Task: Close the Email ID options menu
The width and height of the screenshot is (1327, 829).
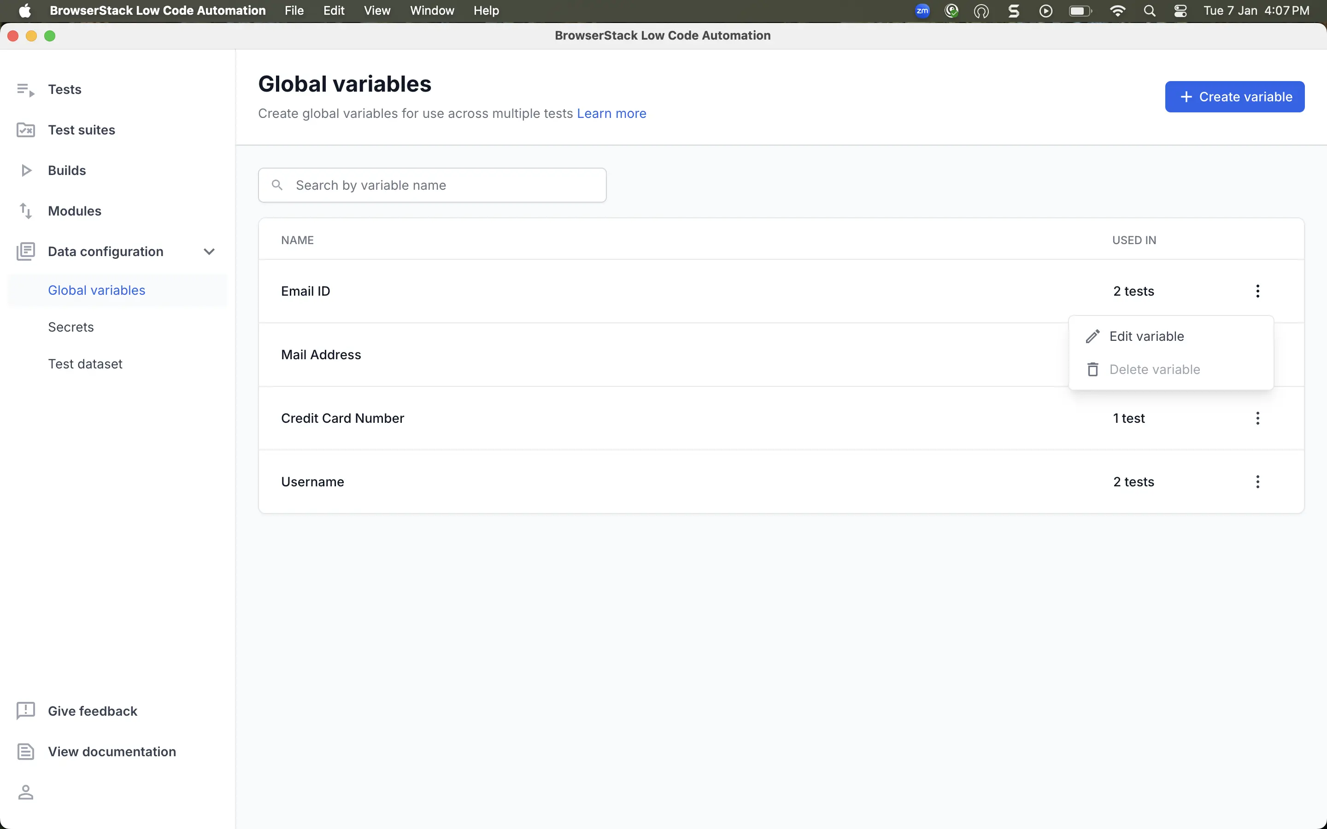Action: [1257, 291]
